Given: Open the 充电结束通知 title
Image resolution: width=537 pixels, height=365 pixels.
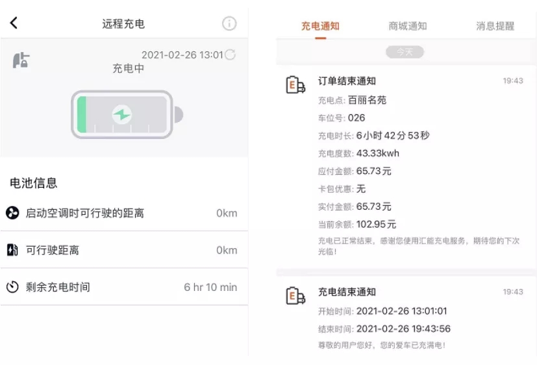Looking at the screenshot, I should pos(347,292).
